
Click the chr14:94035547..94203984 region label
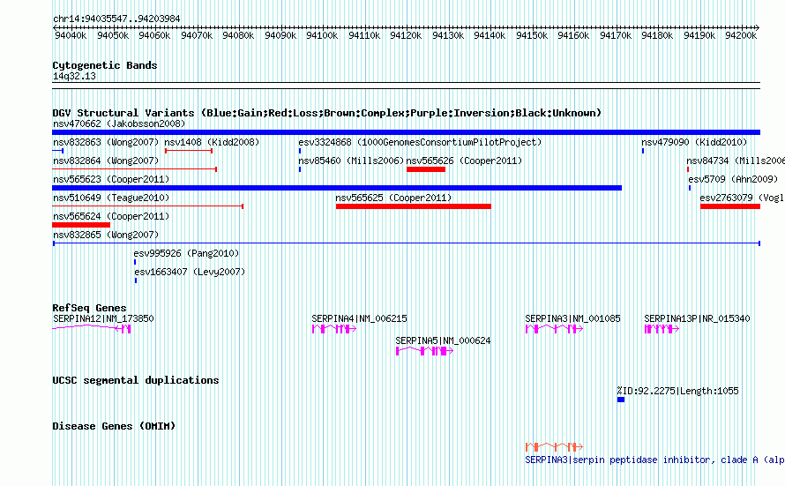pos(116,19)
